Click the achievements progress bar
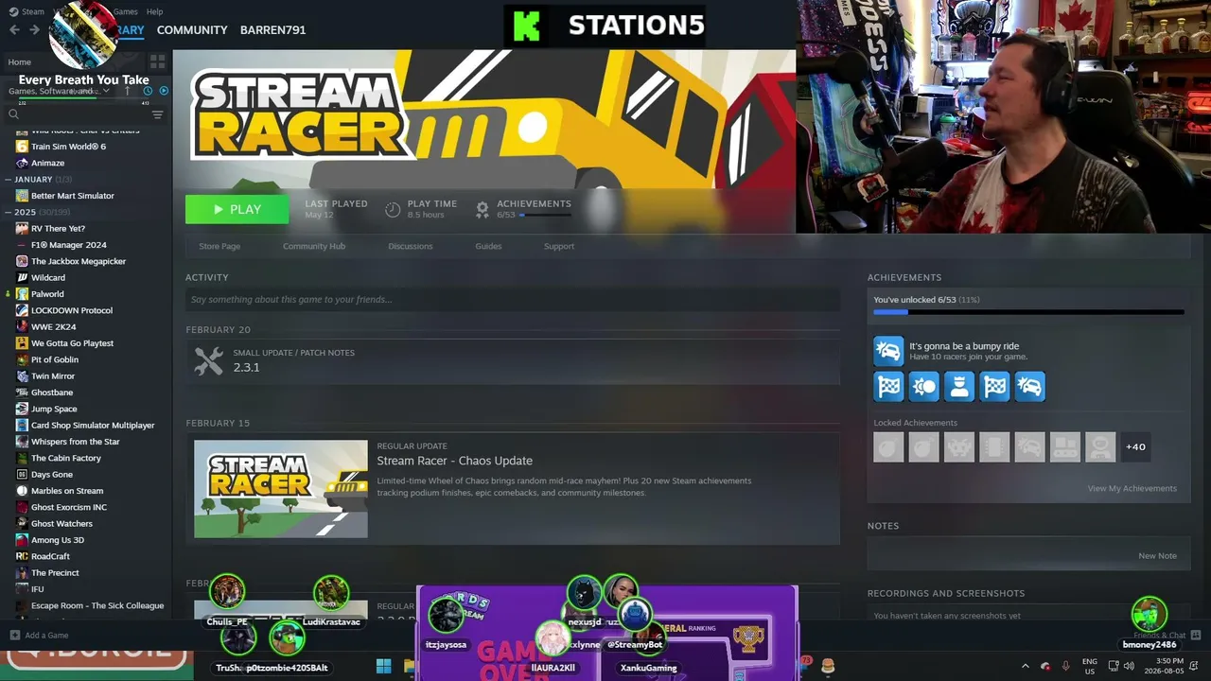The width and height of the screenshot is (1211, 681). (1028, 311)
